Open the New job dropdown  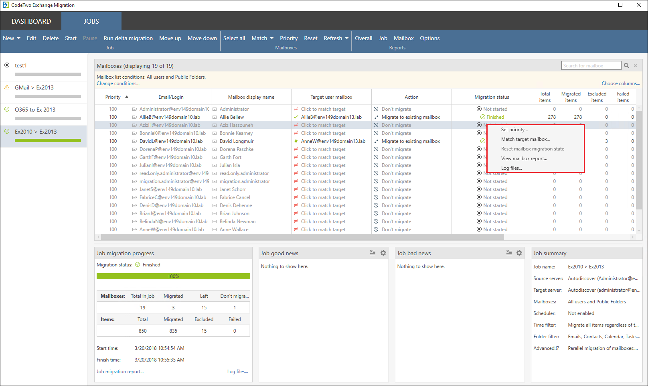click(12, 38)
